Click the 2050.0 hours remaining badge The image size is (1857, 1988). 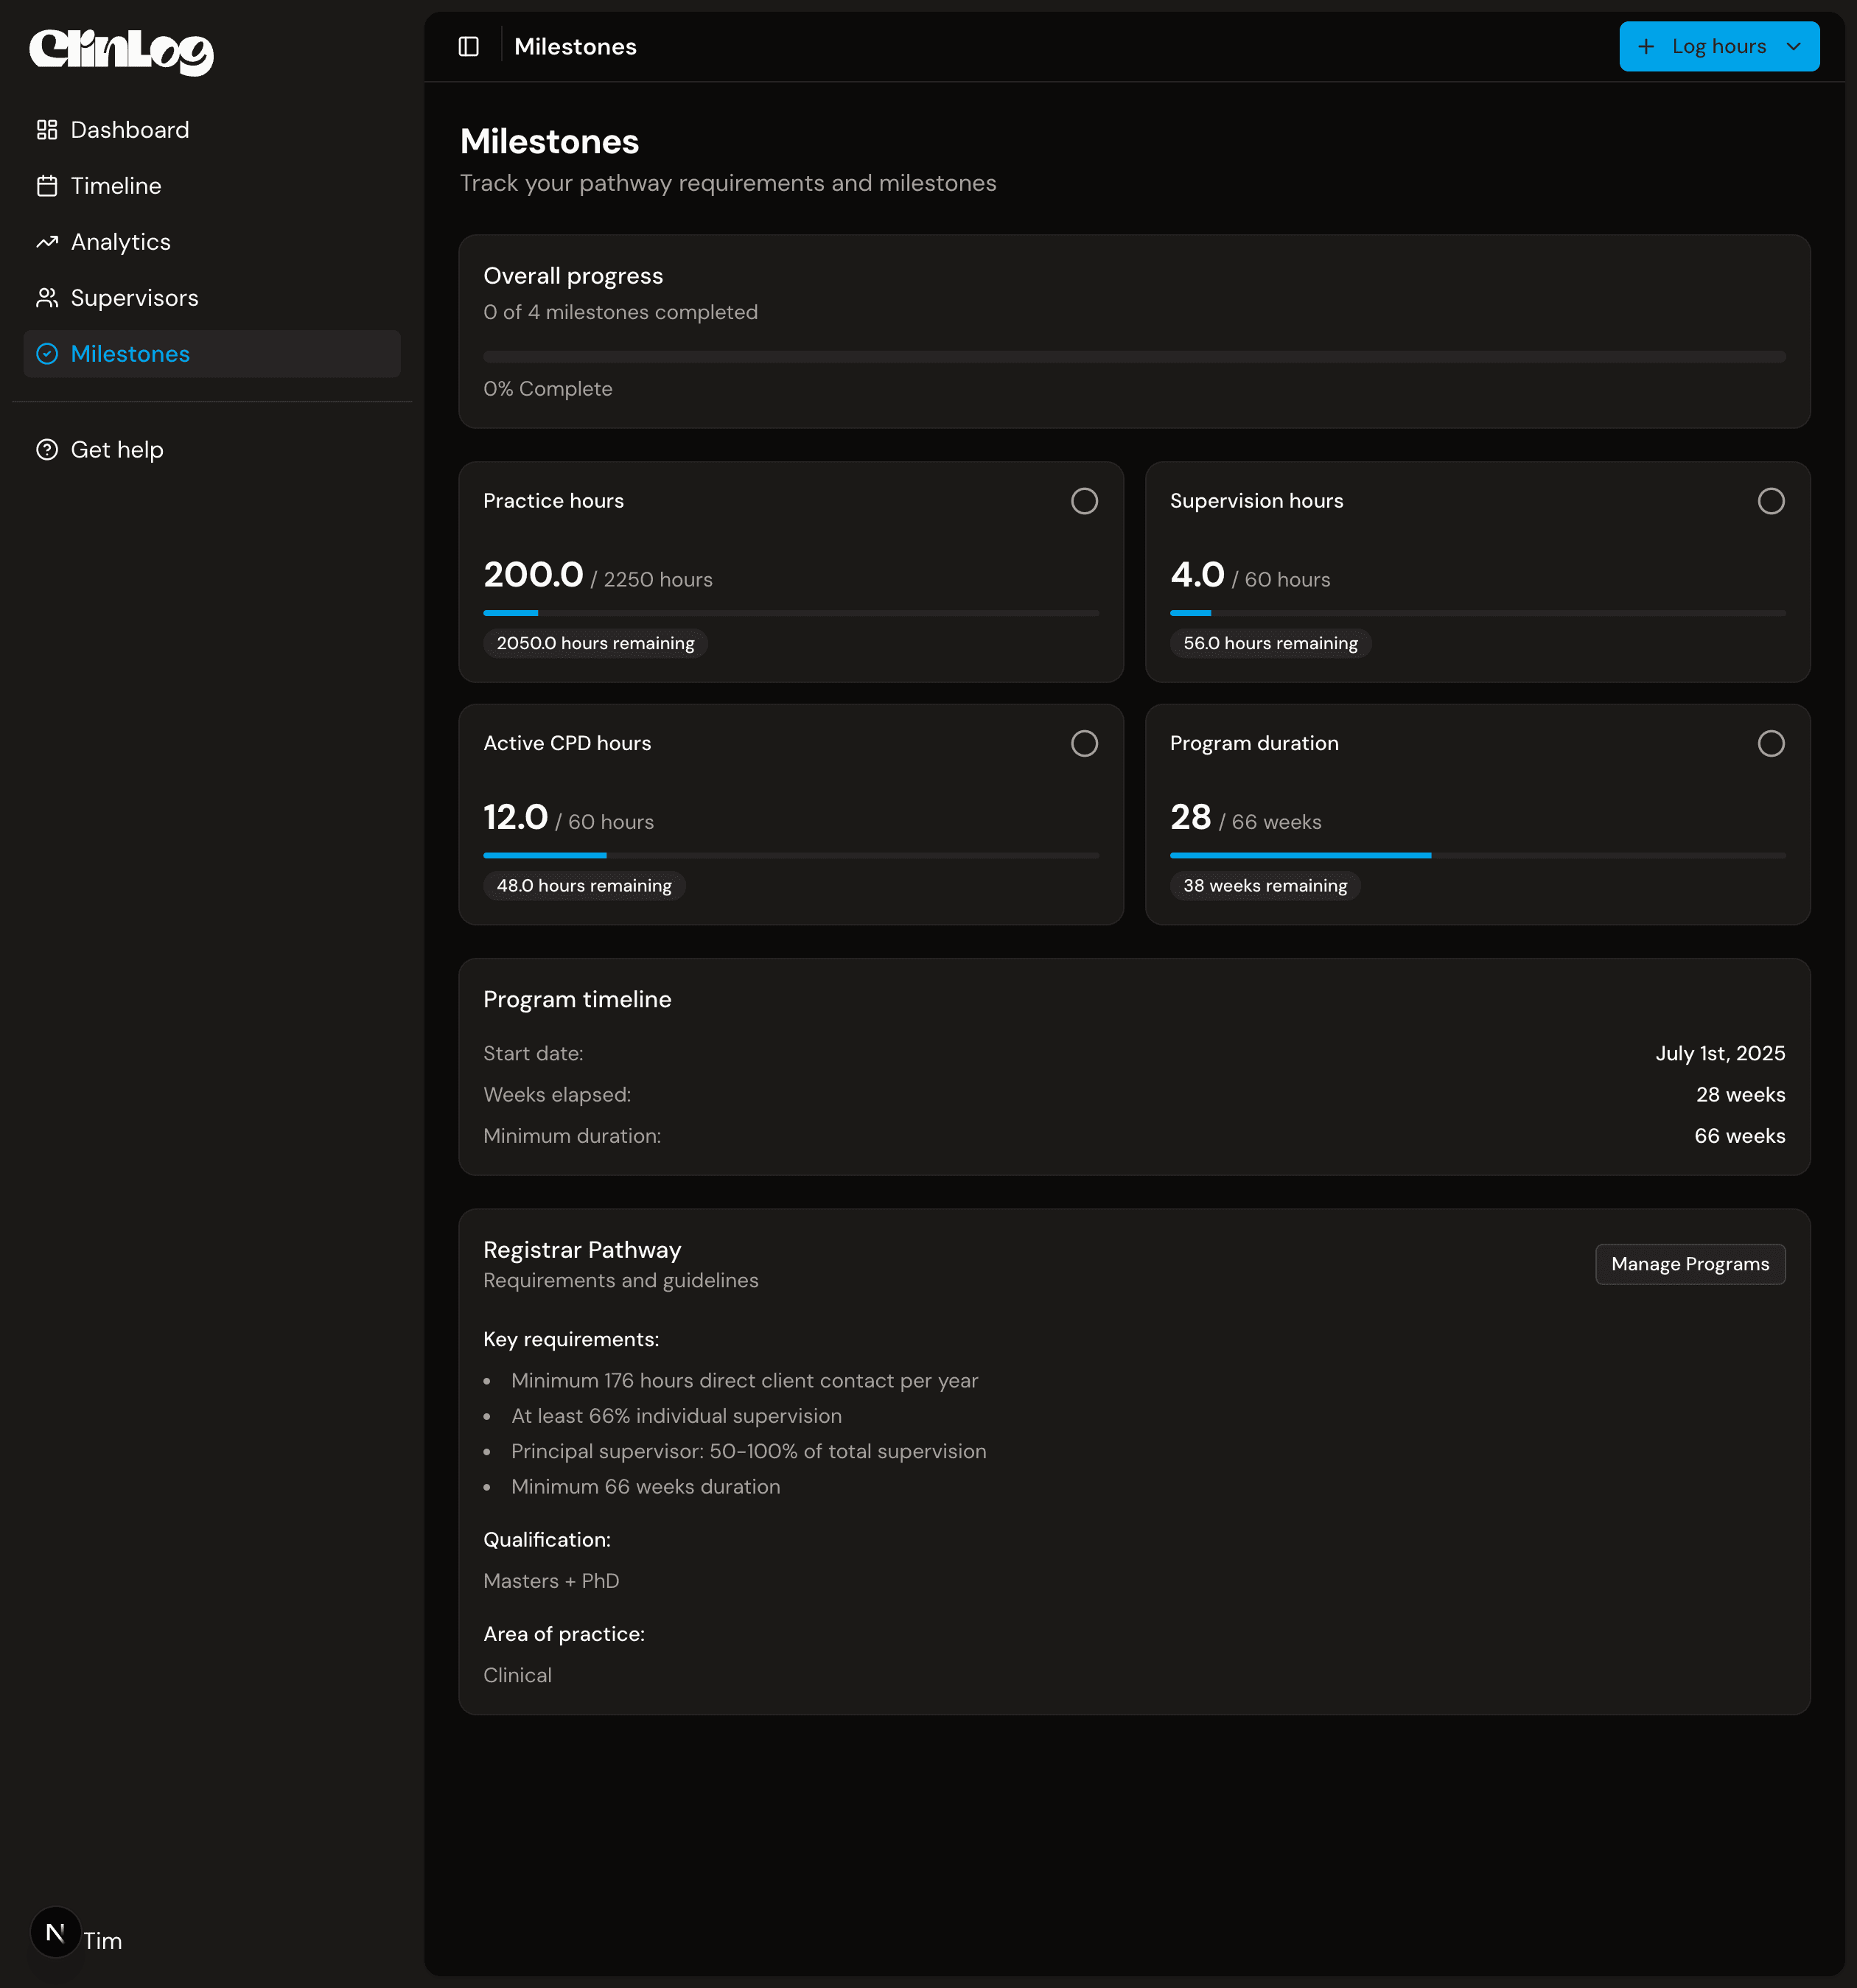595,643
